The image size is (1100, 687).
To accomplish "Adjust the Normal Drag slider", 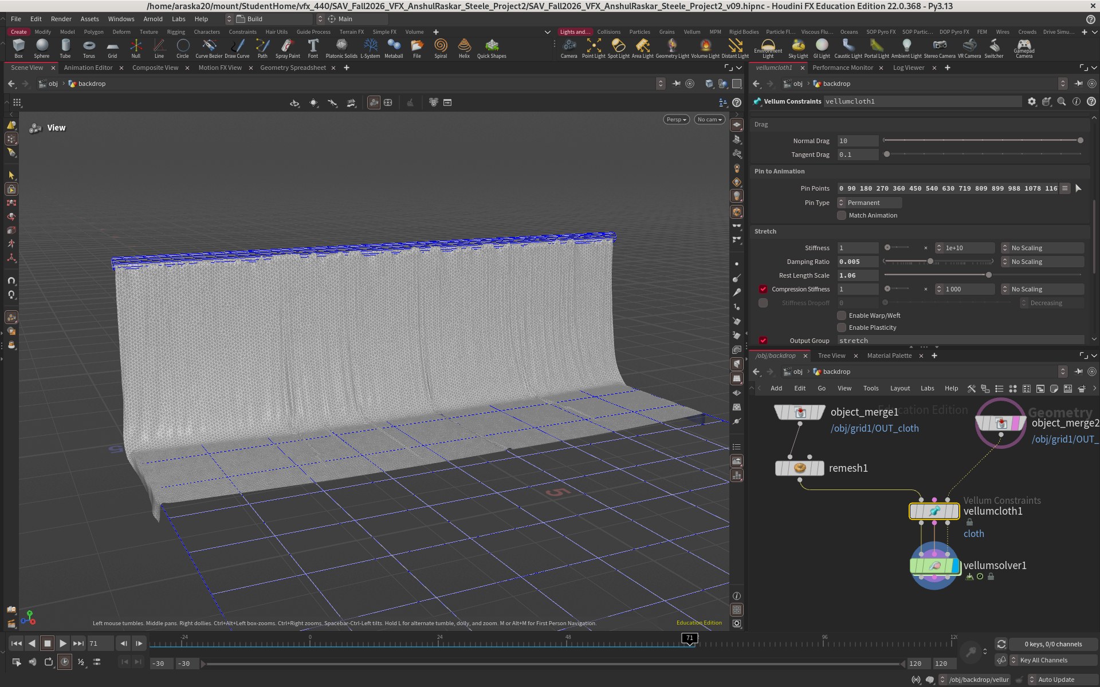I will 982,141.
